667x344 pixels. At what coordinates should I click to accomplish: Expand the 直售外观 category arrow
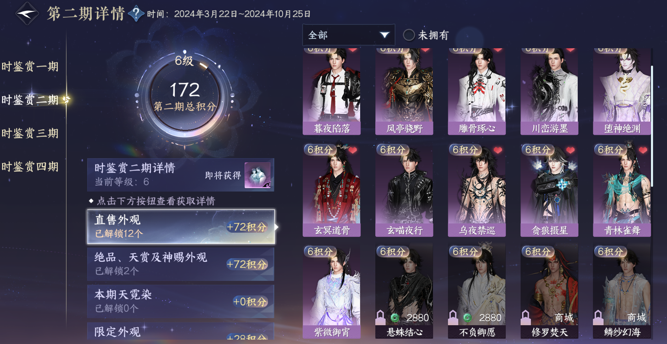pyautogui.click(x=276, y=227)
